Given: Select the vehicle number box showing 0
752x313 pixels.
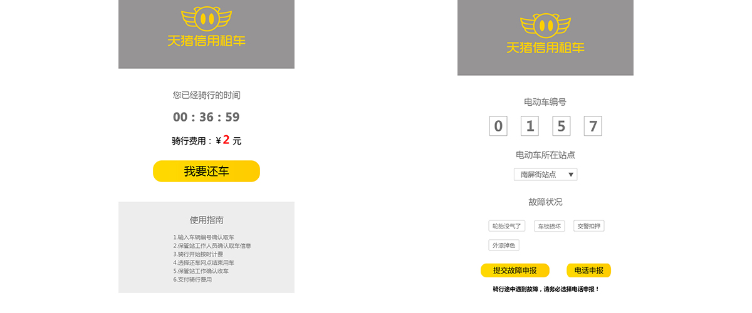Looking at the screenshot, I should point(498,126).
